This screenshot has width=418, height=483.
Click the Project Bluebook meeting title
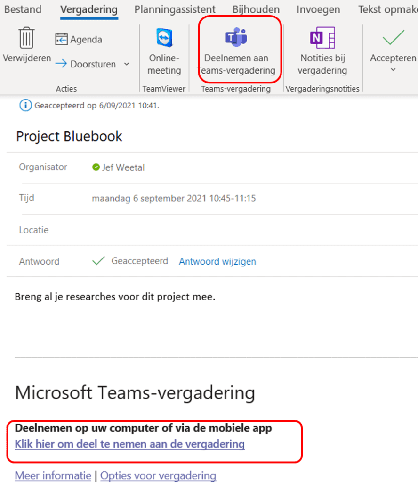(69, 136)
